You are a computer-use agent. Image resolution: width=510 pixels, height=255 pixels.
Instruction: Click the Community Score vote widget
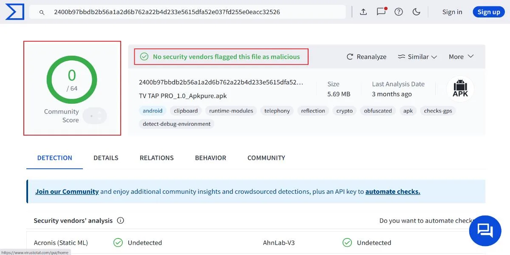pos(94,116)
